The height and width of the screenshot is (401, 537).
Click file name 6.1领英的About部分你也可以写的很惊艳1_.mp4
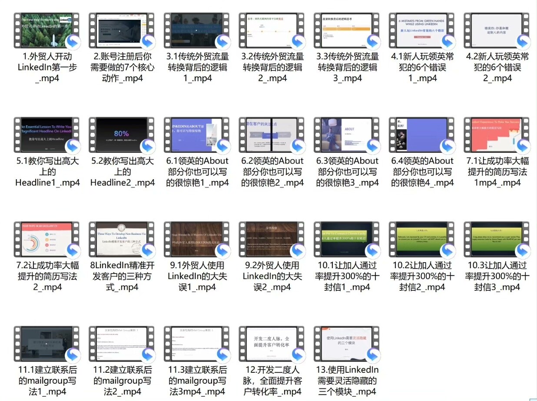click(x=197, y=172)
